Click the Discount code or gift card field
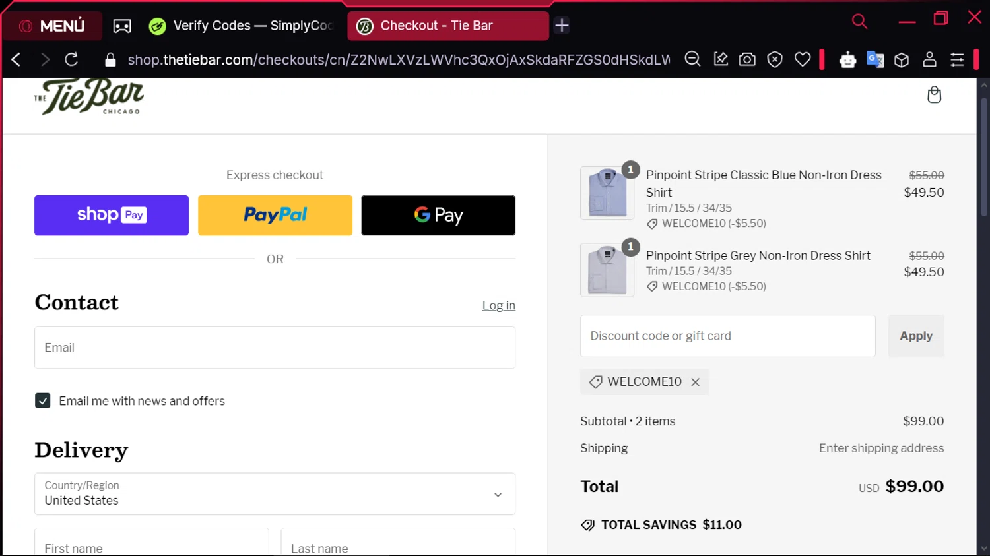This screenshot has width=990, height=556. (x=727, y=336)
